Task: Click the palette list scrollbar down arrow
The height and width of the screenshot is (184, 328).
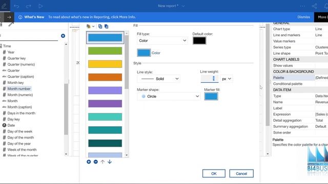Action: pyautogui.click(x=127, y=155)
